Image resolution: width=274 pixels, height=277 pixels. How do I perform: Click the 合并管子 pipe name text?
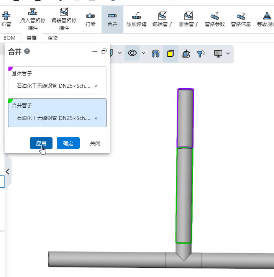(x=53, y=118)
